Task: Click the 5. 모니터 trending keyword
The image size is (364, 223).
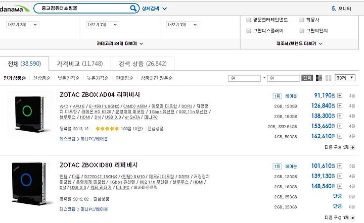Action: click(x=341, y=9)
